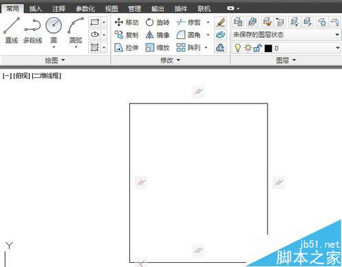Open dropdown arrow next to Trim

point(208,22)
